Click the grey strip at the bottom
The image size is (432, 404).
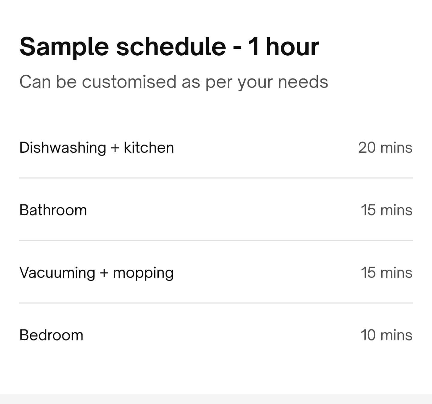pyautogui.click(x=216, y=399)
